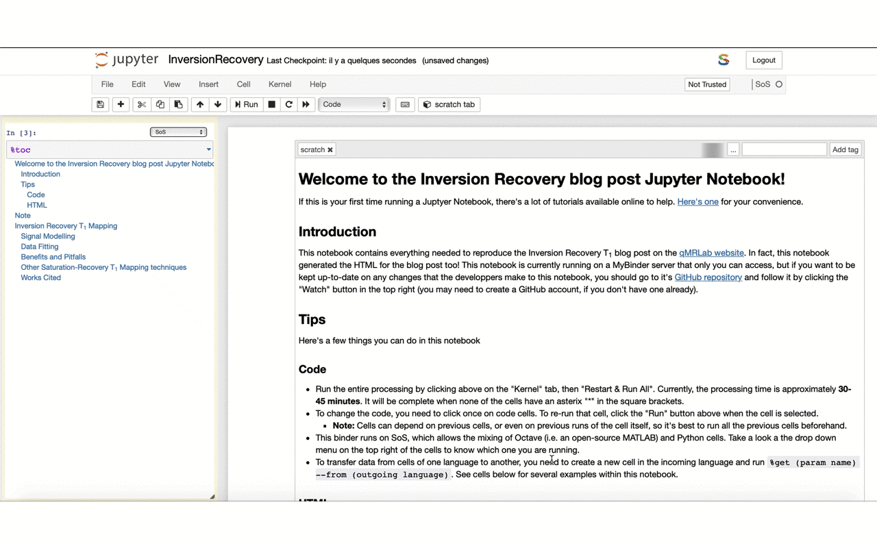Open the View menu

point(172,84)
